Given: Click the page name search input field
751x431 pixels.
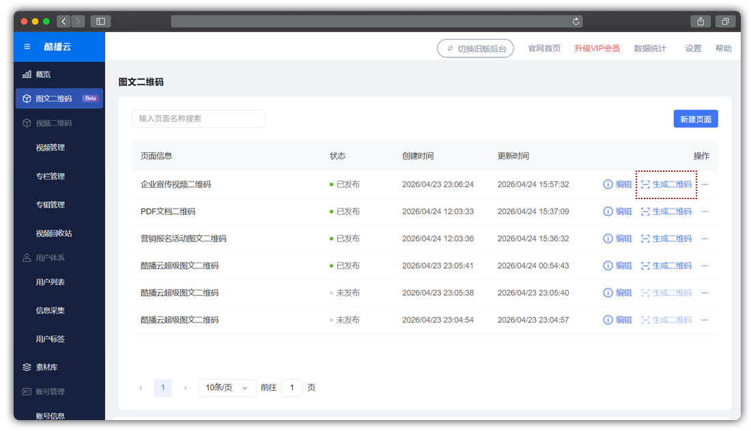Looking at the screenshot, I should (x=198, y=119).
